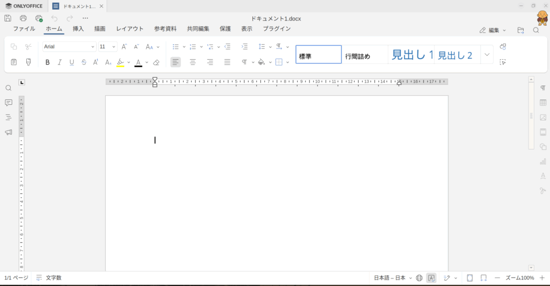This screenshot has width=550, height=286.
Task: Open the Find search icon in left sidebar
Action: pyautogui.click(x=9, y=88)
